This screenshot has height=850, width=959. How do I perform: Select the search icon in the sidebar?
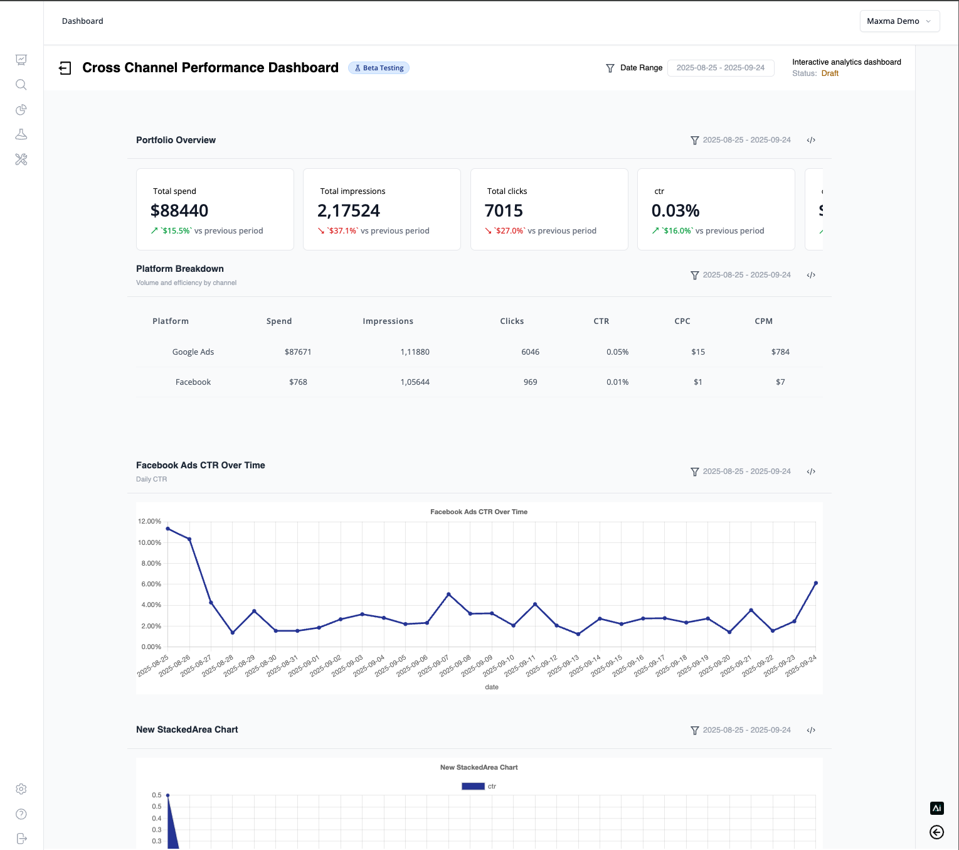tap(21, 85)
